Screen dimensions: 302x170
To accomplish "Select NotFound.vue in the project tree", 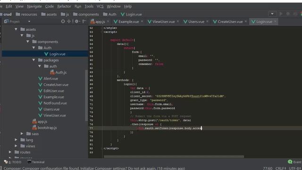I will click(x=52, y=103).
